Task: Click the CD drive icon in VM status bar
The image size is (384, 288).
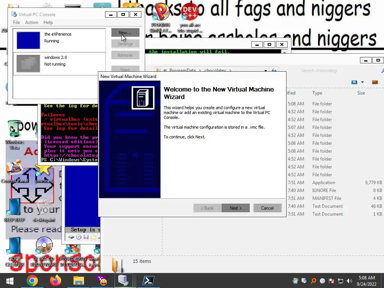Action: 79,237
